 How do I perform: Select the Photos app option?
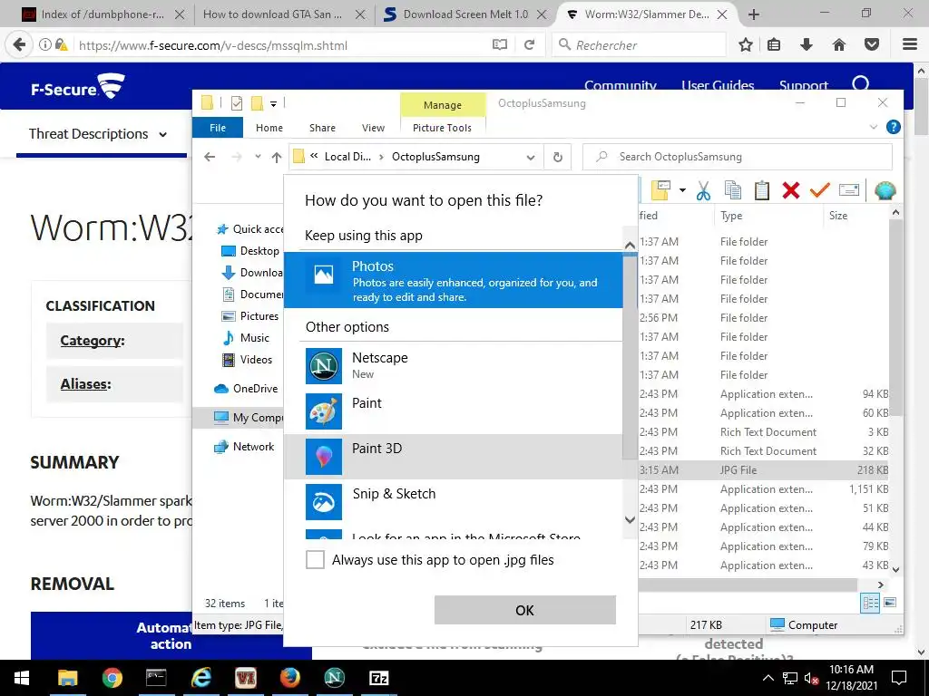tap(454, 280)
